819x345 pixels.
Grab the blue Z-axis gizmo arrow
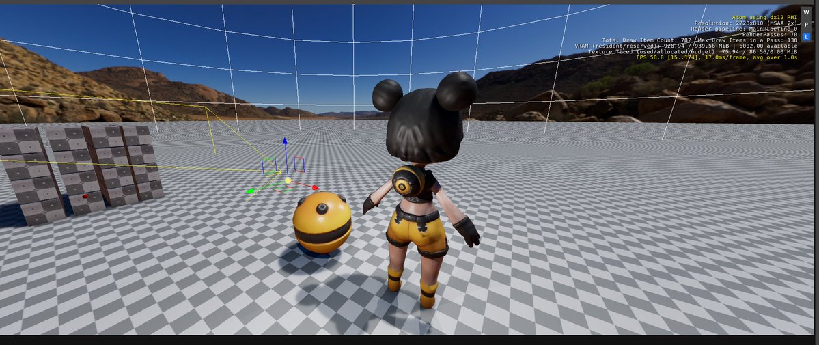[x=285, y=141]
